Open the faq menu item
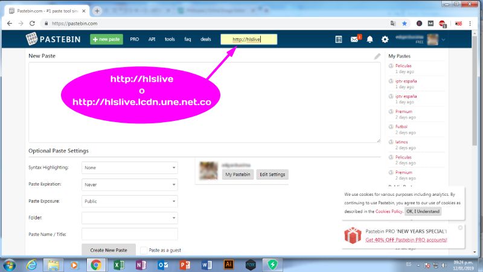 188,39
